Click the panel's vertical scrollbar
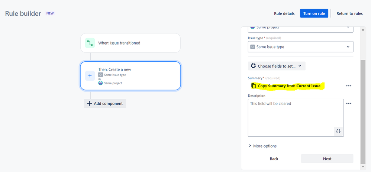 [363, 111]
